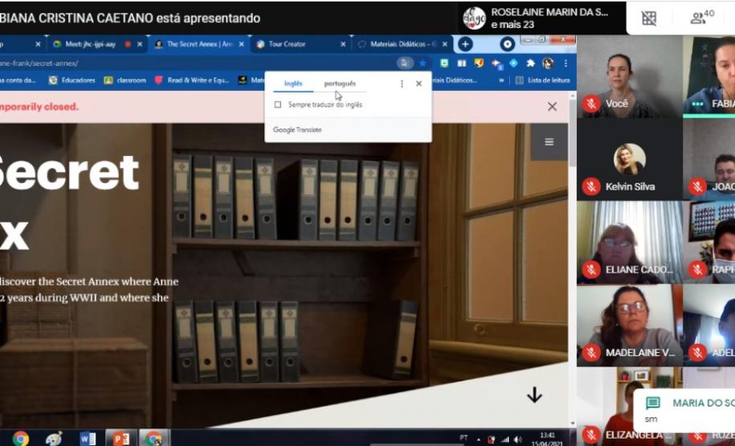The image size is (735, 446).
Task: Enable 'Sempre traduzir do inglês' checkbox
Action: coord(278,104)
